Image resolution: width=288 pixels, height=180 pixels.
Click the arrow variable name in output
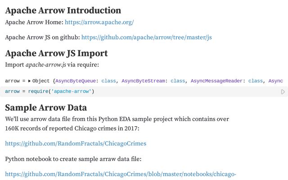click(x=12, y=81)
